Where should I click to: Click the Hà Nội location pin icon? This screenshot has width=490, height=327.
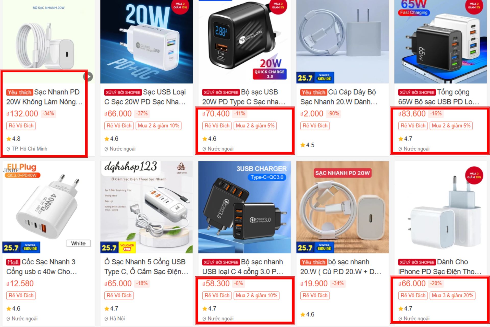pyautogui.click(x=106, y=319)
